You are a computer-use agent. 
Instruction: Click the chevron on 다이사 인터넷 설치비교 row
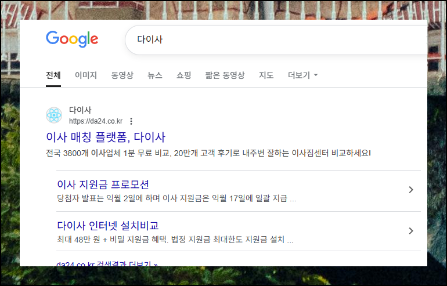pyautogui.click(x=411, y=231)
